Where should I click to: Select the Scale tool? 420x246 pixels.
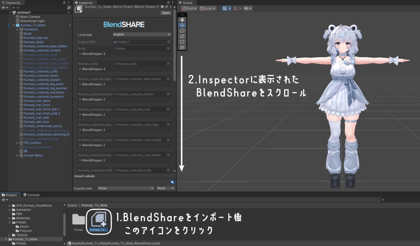coord(182,36)
